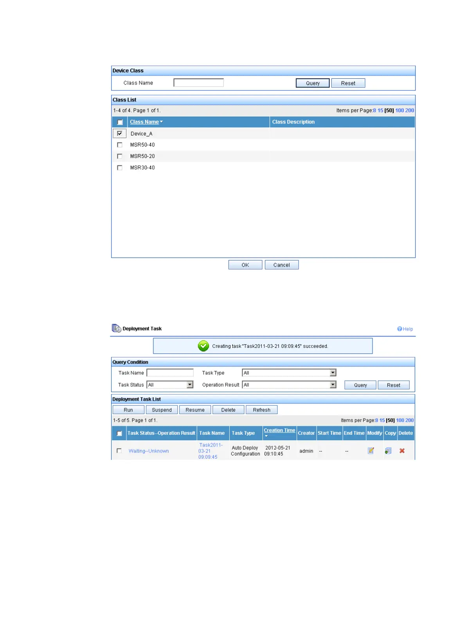Click the Run button
This screenshot has width=466, height=633.
click(128, 410)
